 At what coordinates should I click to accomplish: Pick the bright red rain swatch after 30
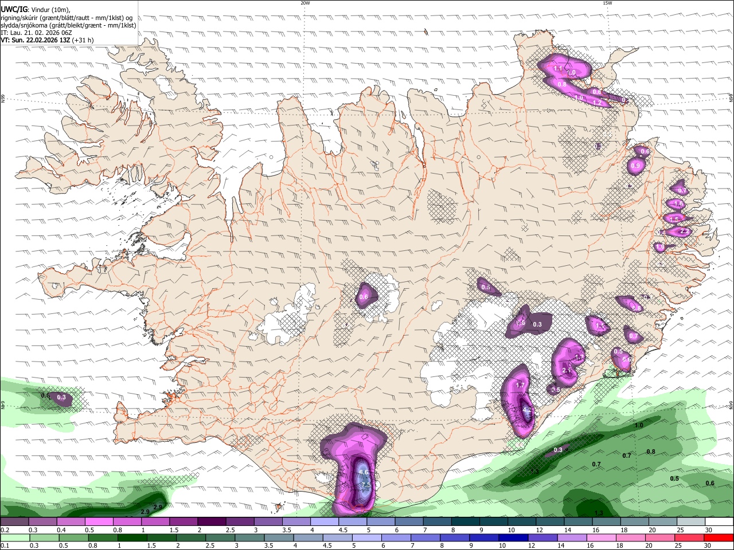tap(719, 537)
